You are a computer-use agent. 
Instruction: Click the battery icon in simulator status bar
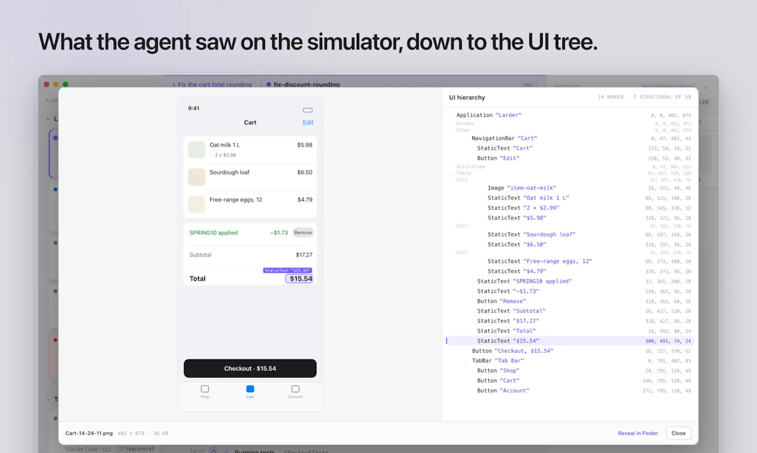[308, 110]
